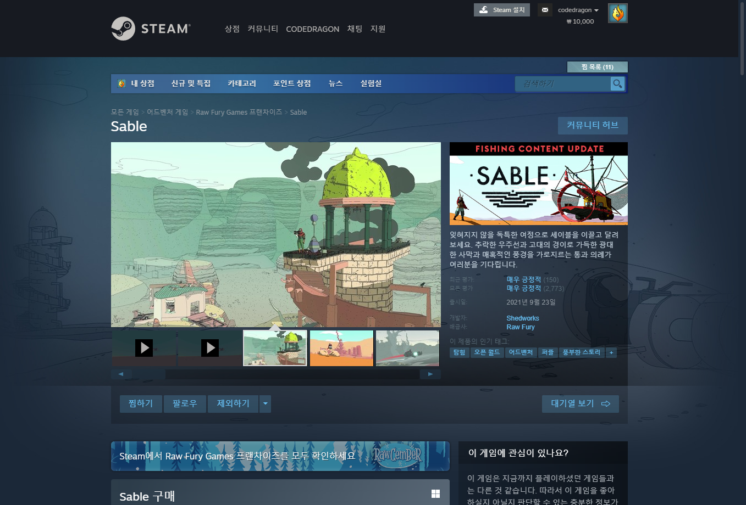Click the all reviews 매우 긍정적 link
746x505 pixels.
point(524,288)
